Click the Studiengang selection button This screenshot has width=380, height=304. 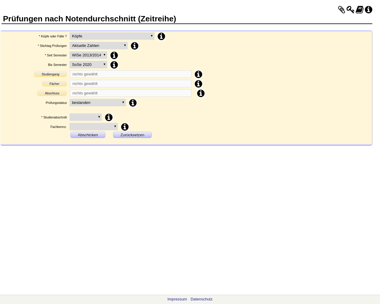[50, 74]
